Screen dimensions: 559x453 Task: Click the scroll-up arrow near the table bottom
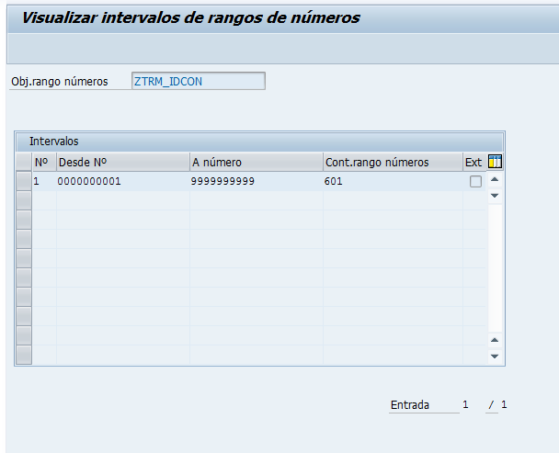pos(495,340)
